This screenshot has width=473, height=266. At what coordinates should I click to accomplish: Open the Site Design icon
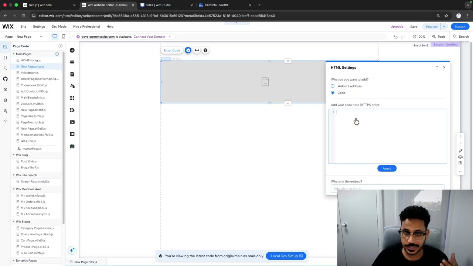click(x=72, y=86)
